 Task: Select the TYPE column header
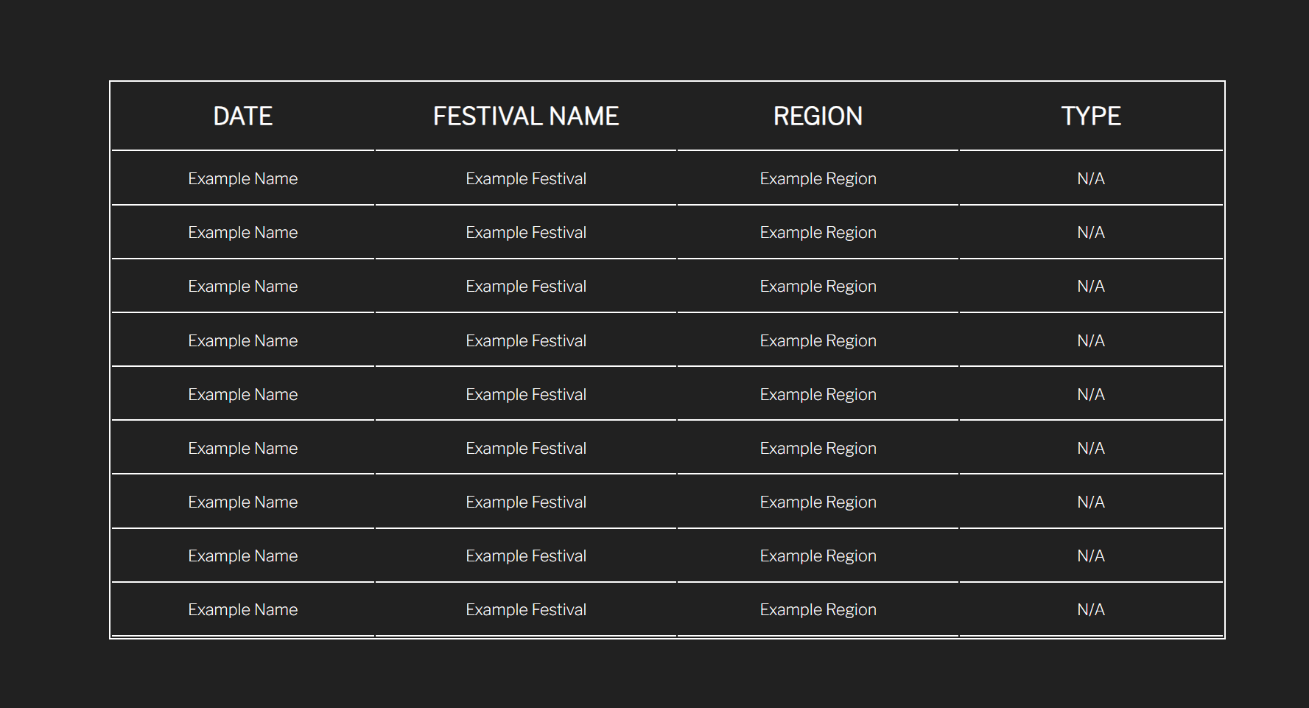(1091, 116)
